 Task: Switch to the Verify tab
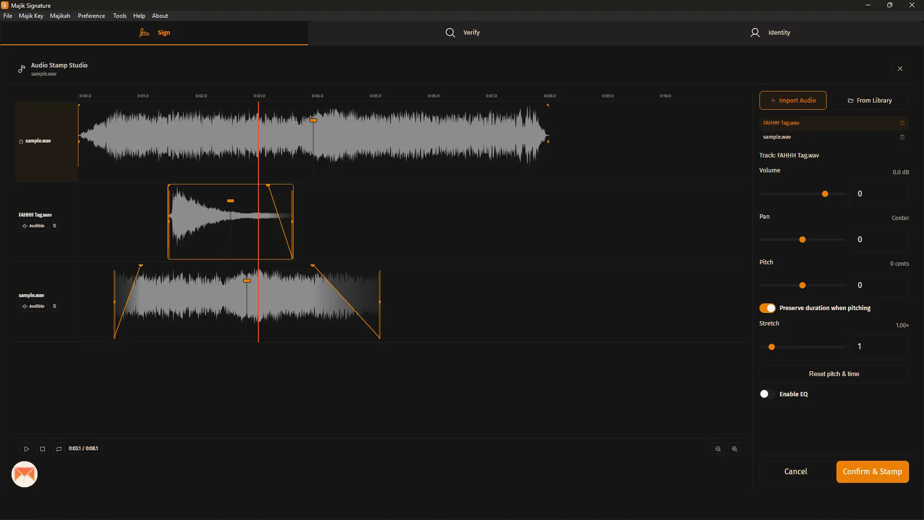tap(462, 33)
